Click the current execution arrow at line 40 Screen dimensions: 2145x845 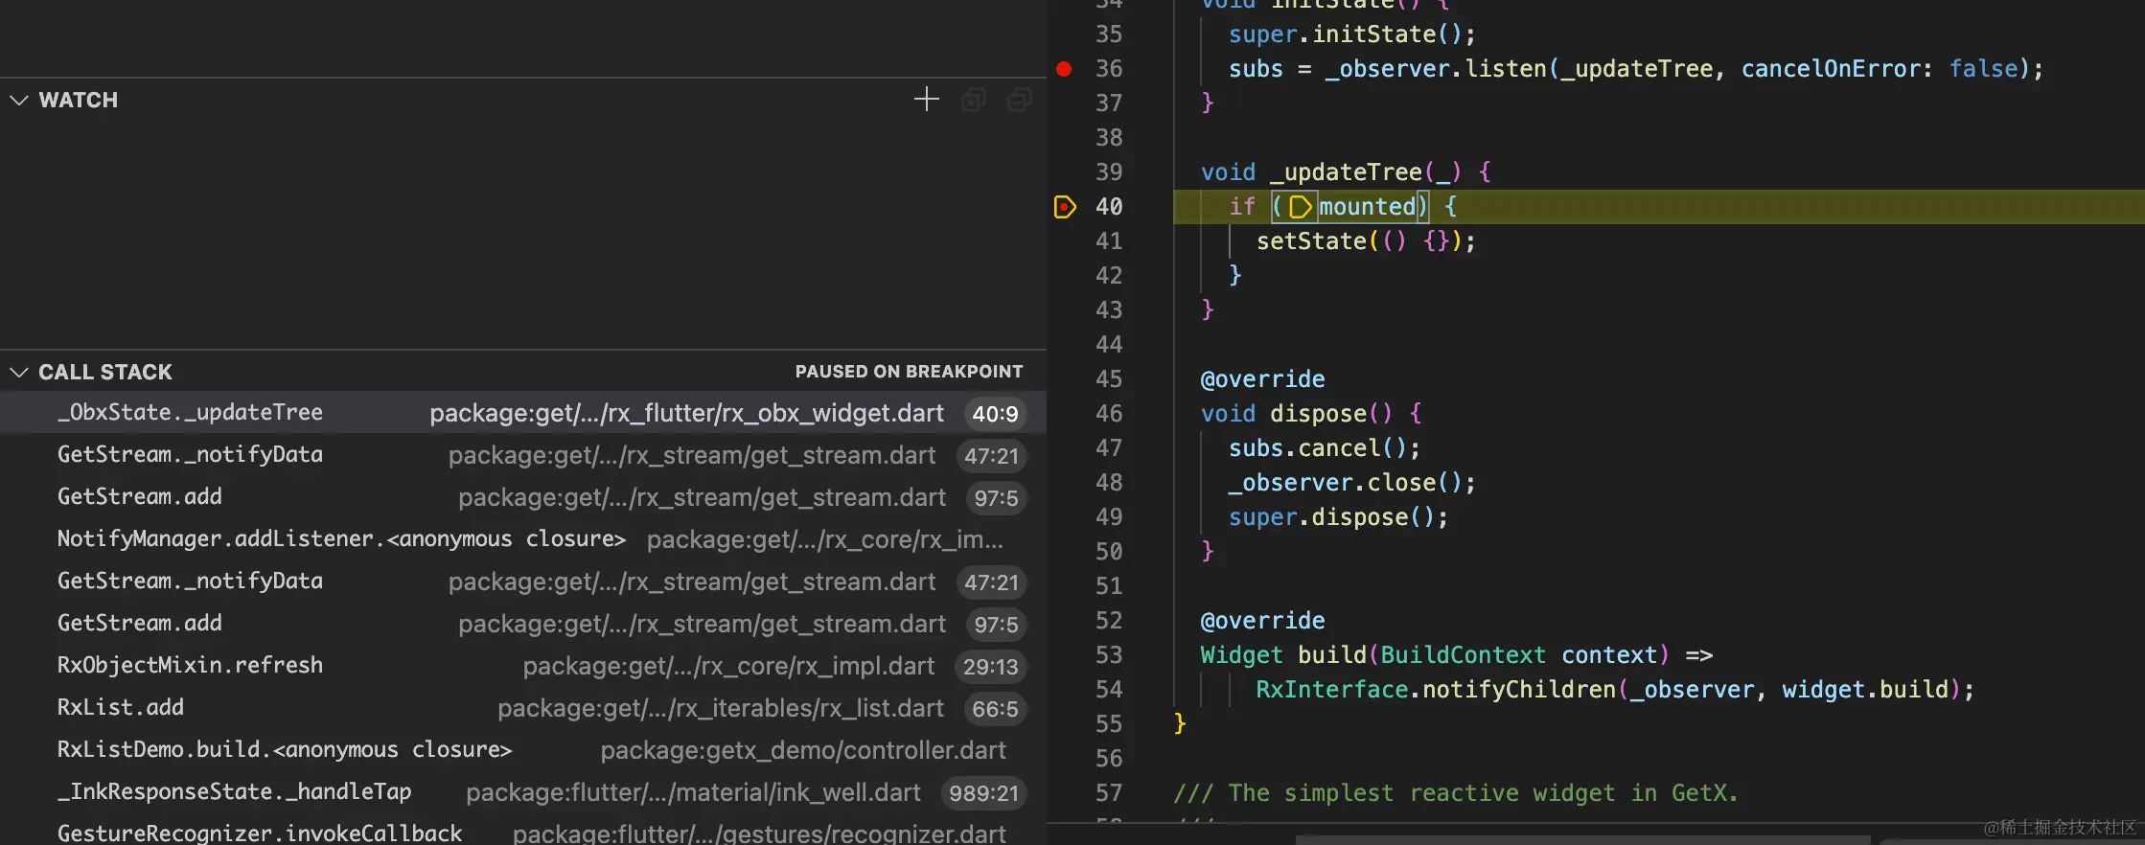pyautogui.click(x=1065, y=207)
